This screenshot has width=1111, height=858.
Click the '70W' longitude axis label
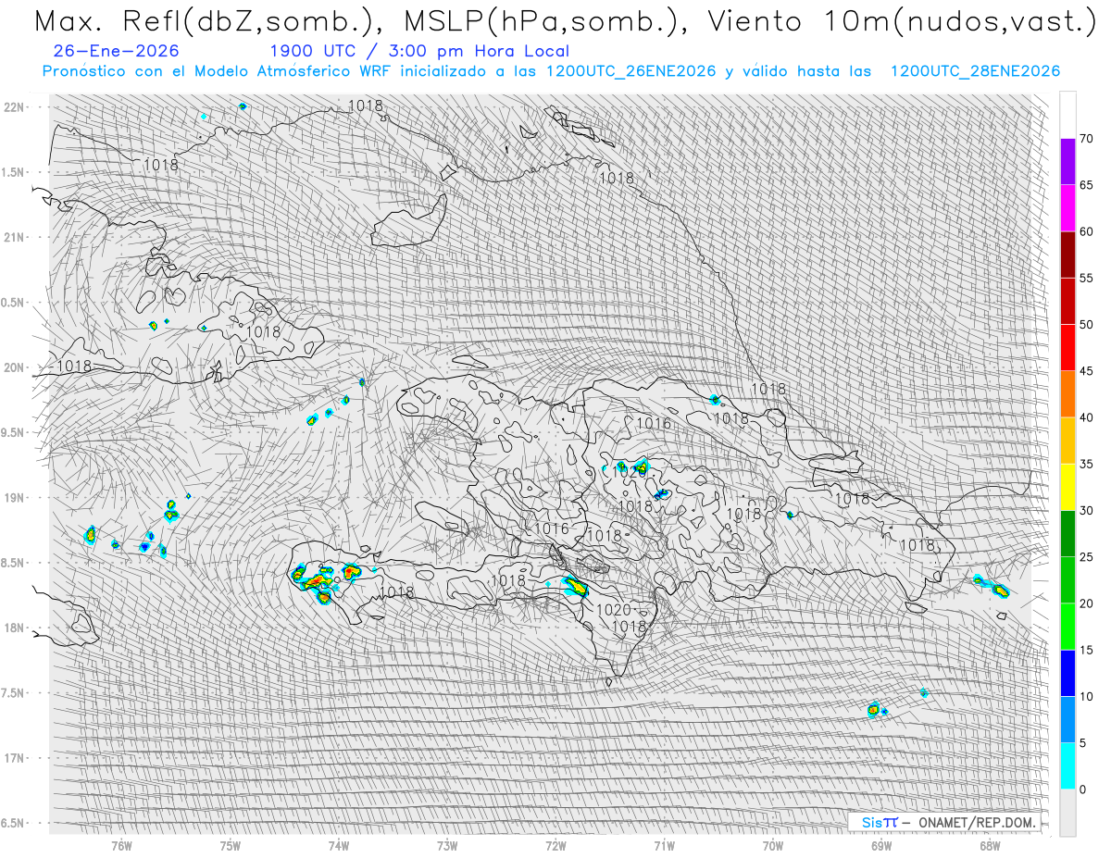(772, 845)
